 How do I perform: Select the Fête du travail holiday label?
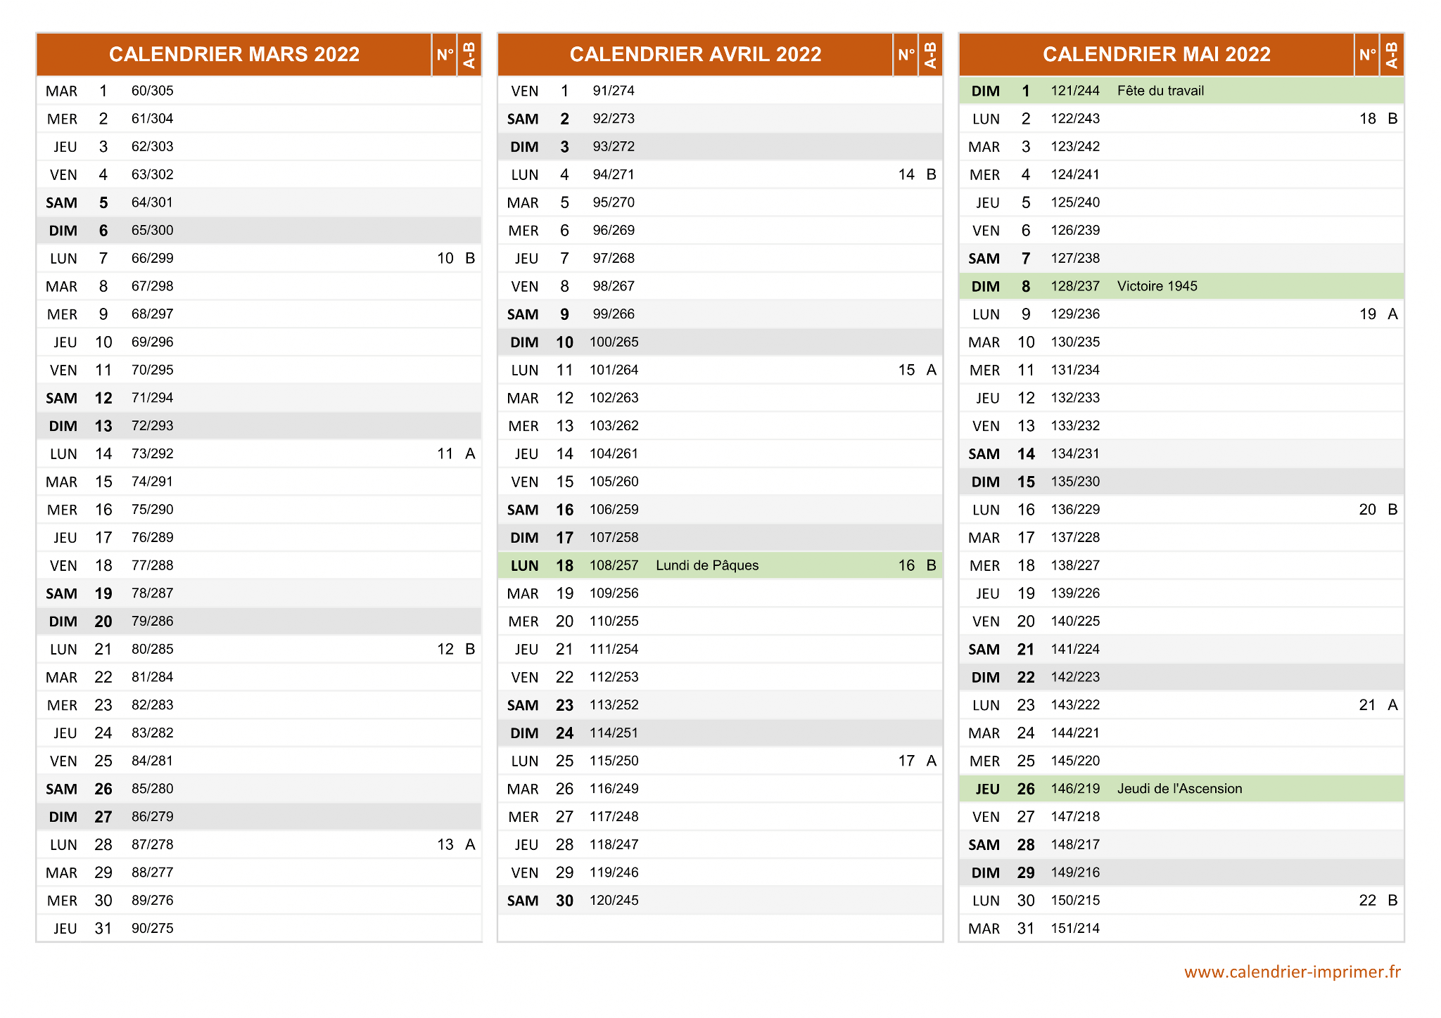click(1160, 91)
